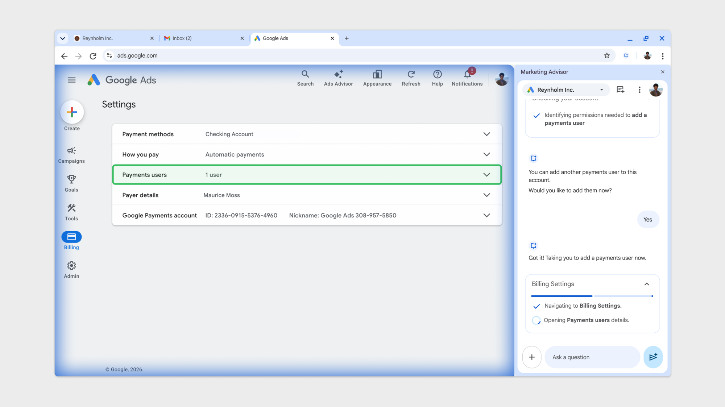This screenshot has height=407, width=725.
Task: Click the Refresh icon in Google Ads header
Action: coord(411,78)
